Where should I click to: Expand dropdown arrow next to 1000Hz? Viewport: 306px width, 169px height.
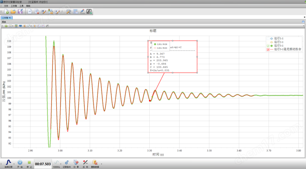point(61,164)
